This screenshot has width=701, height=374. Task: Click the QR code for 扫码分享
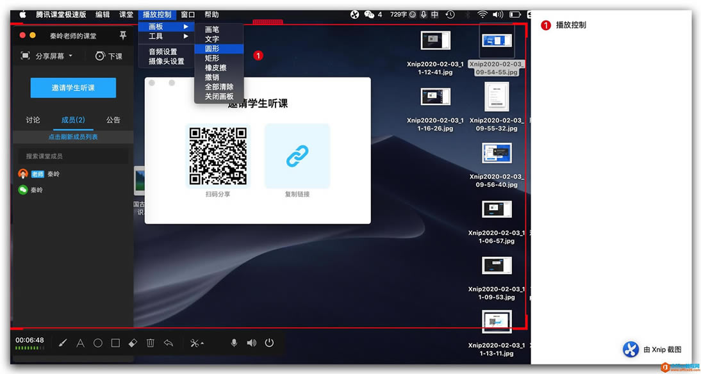[x=218, y=156]
